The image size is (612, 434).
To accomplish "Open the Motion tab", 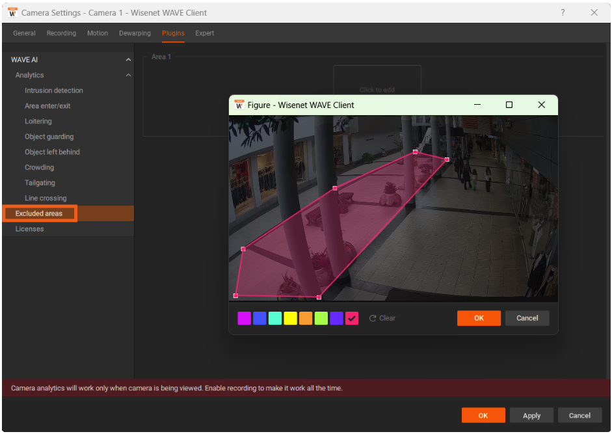I will click(x=98, y=33).
